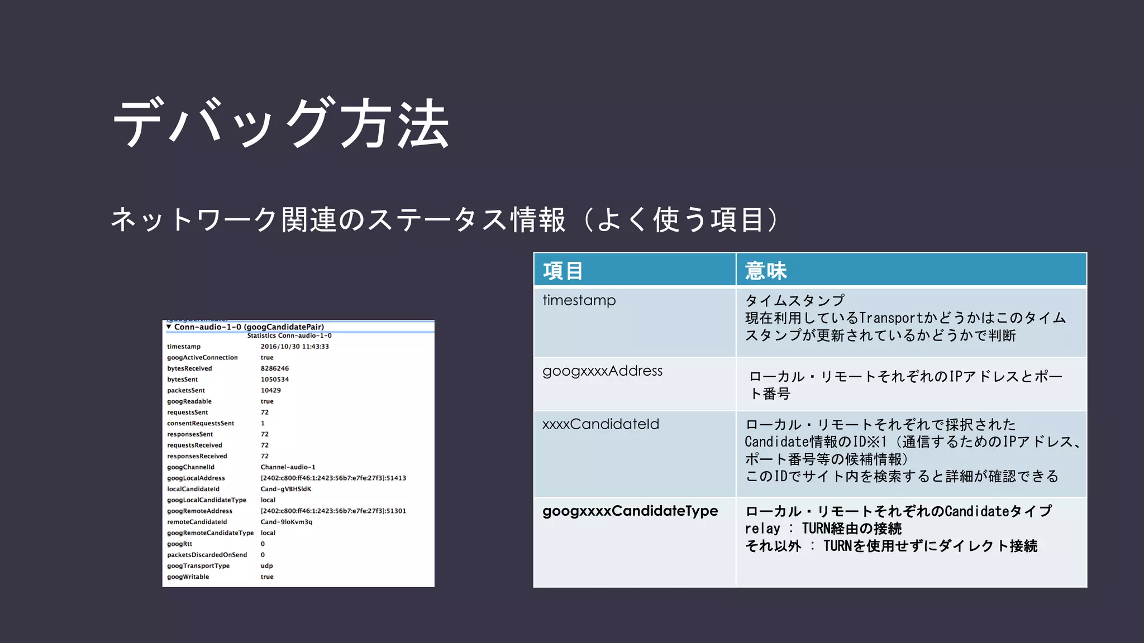Select remoteCandidateId value Cand-9loKvm3q

(286, 522)
